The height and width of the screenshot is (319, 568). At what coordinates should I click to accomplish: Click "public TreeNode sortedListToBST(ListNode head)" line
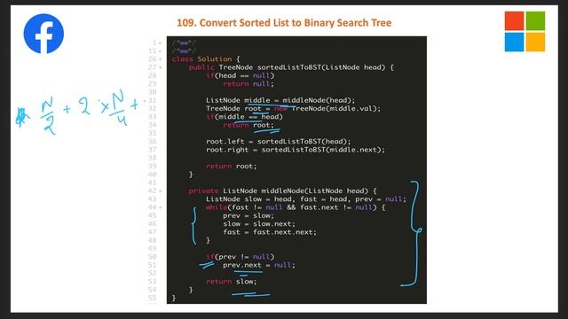coord(291,67)
